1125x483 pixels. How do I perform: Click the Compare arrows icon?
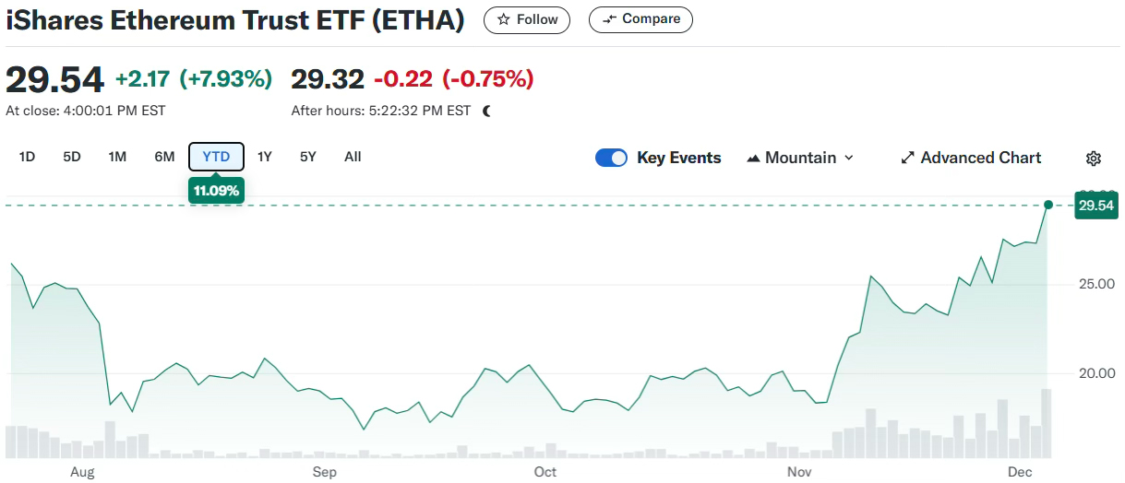609,19
